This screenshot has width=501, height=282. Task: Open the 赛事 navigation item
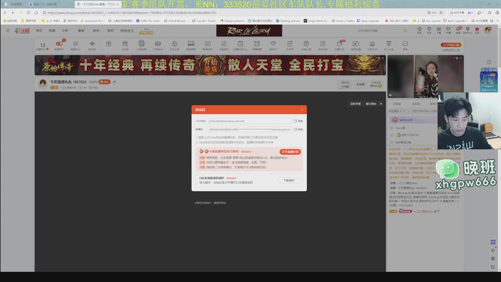(81, 31)
